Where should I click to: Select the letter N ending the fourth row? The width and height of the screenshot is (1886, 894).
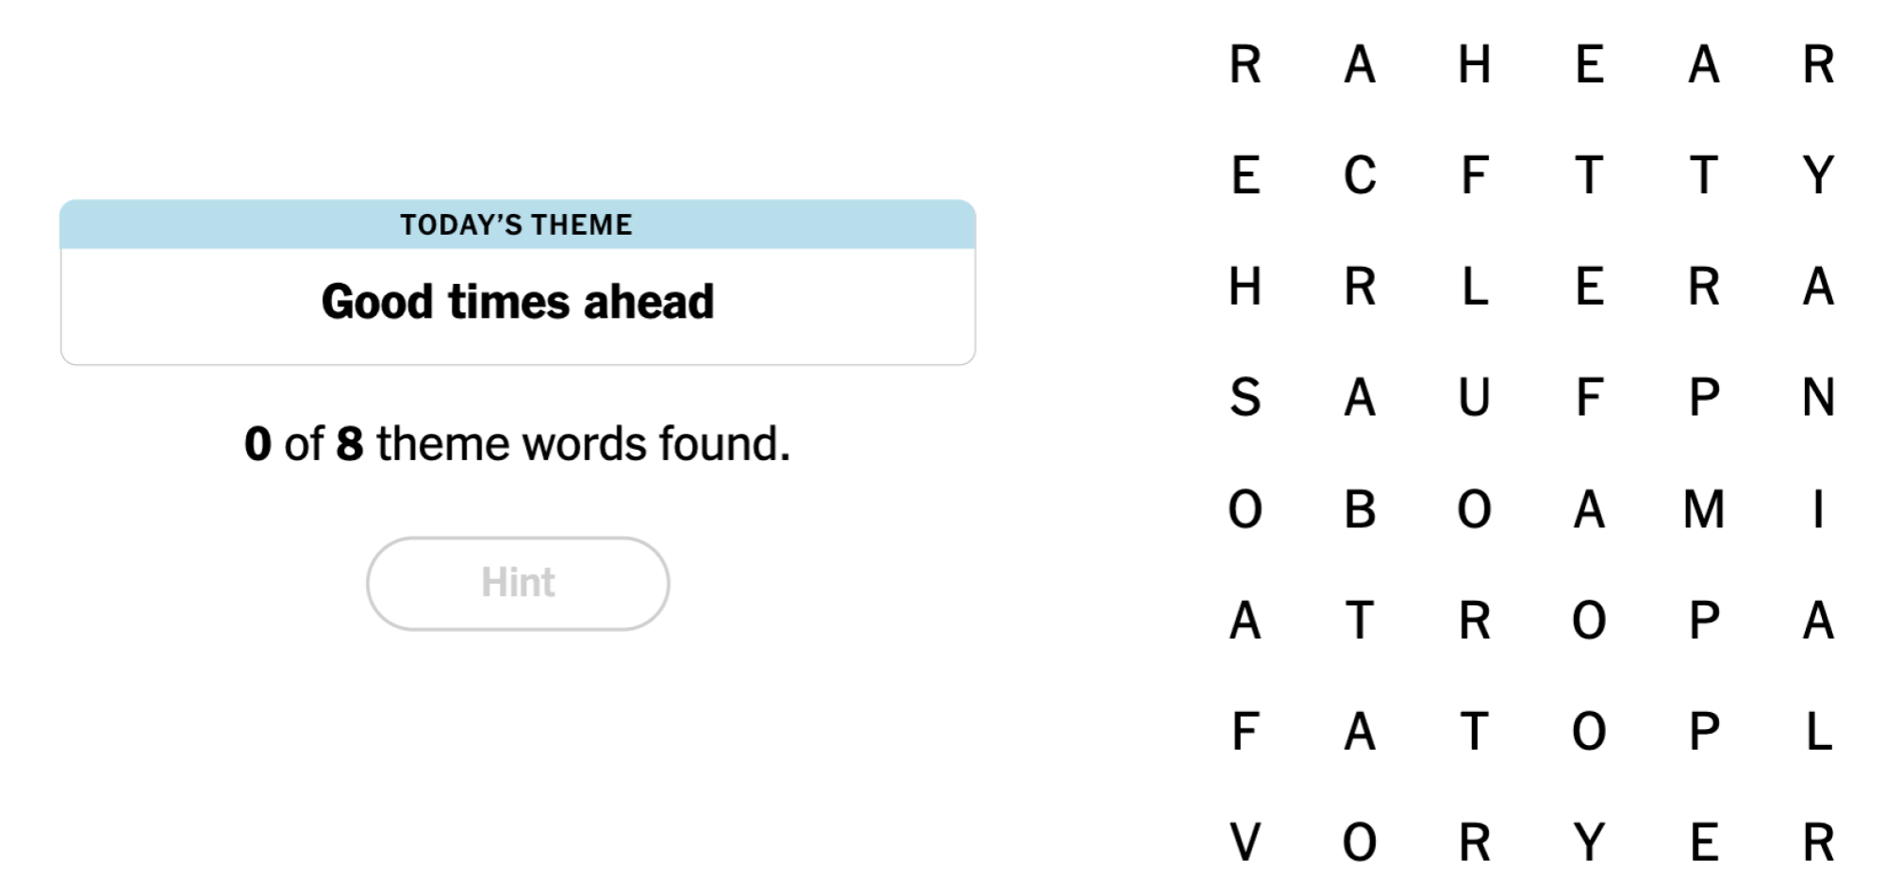tap(1820, 399)
